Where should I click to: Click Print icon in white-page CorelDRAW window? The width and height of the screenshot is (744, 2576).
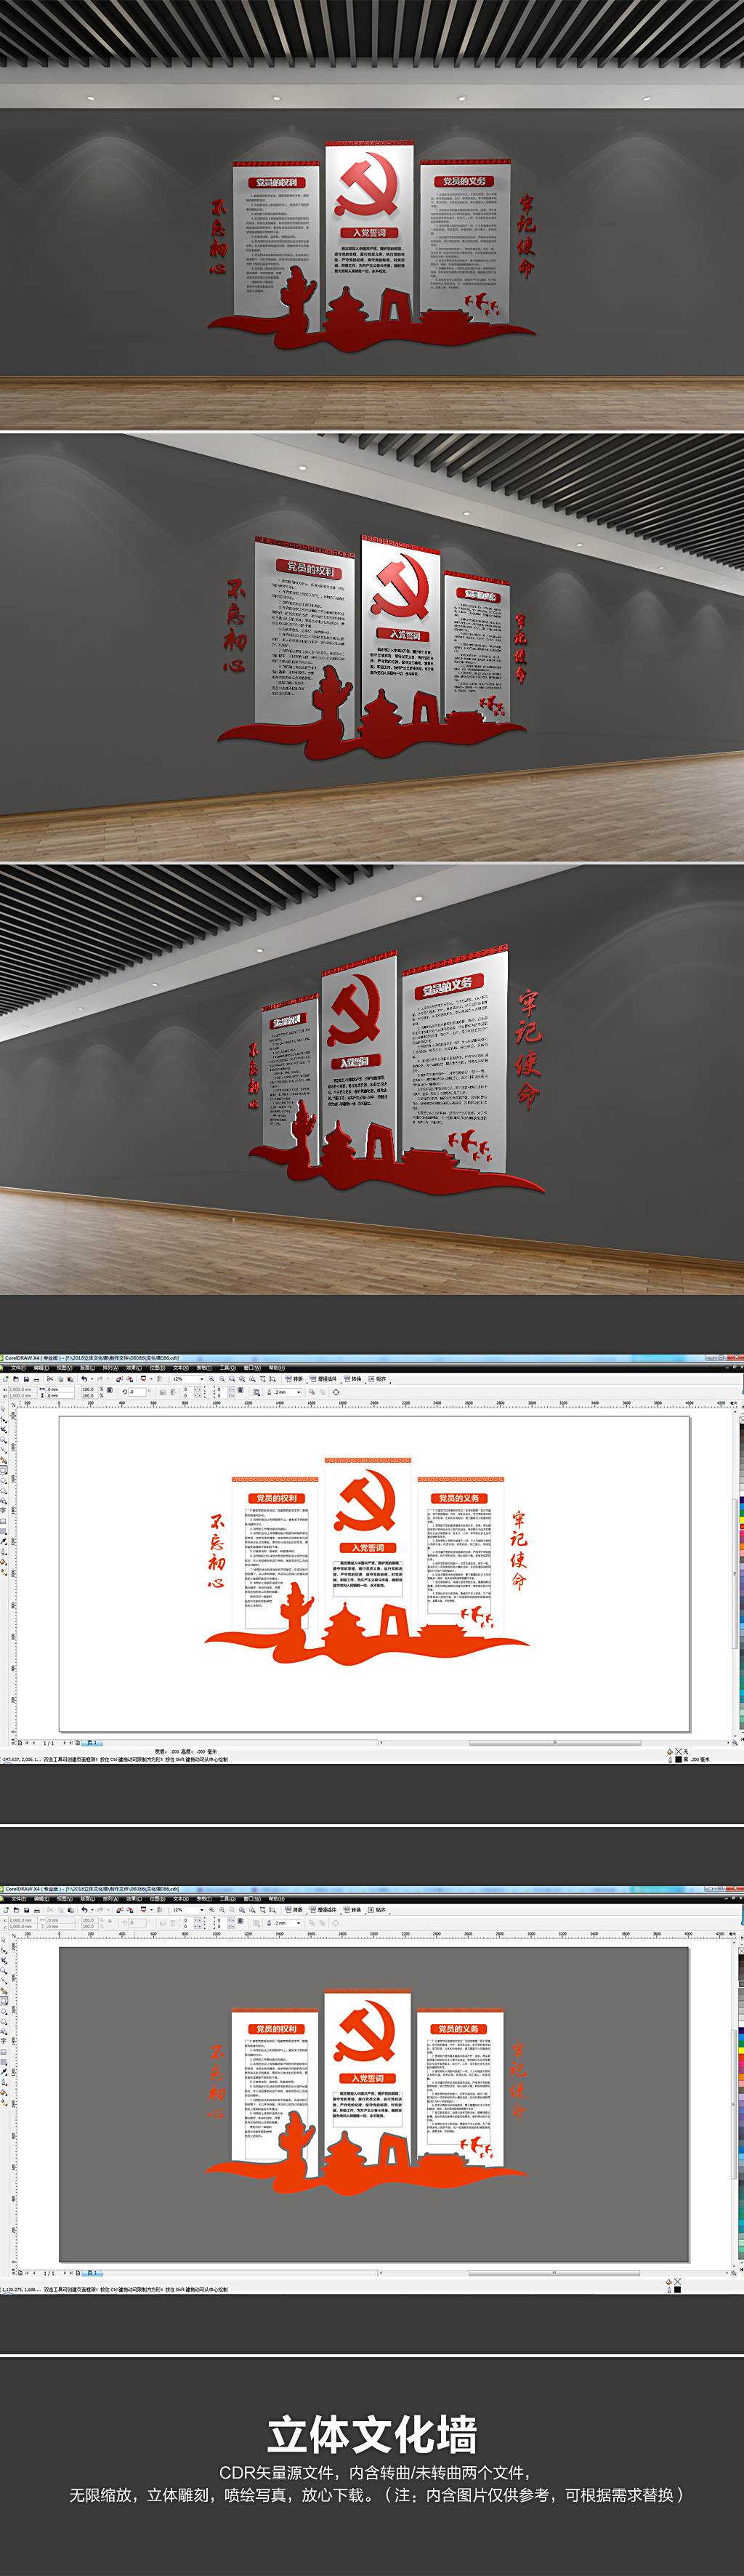coord(37,1379)
